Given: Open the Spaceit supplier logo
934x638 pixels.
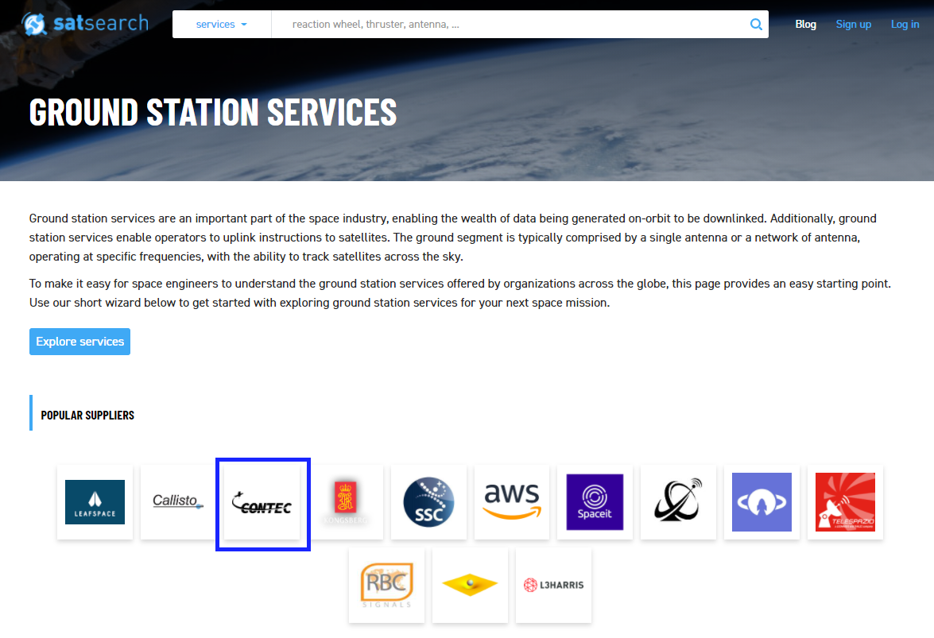Looking at the screenshot, I should tap(595, 502).
